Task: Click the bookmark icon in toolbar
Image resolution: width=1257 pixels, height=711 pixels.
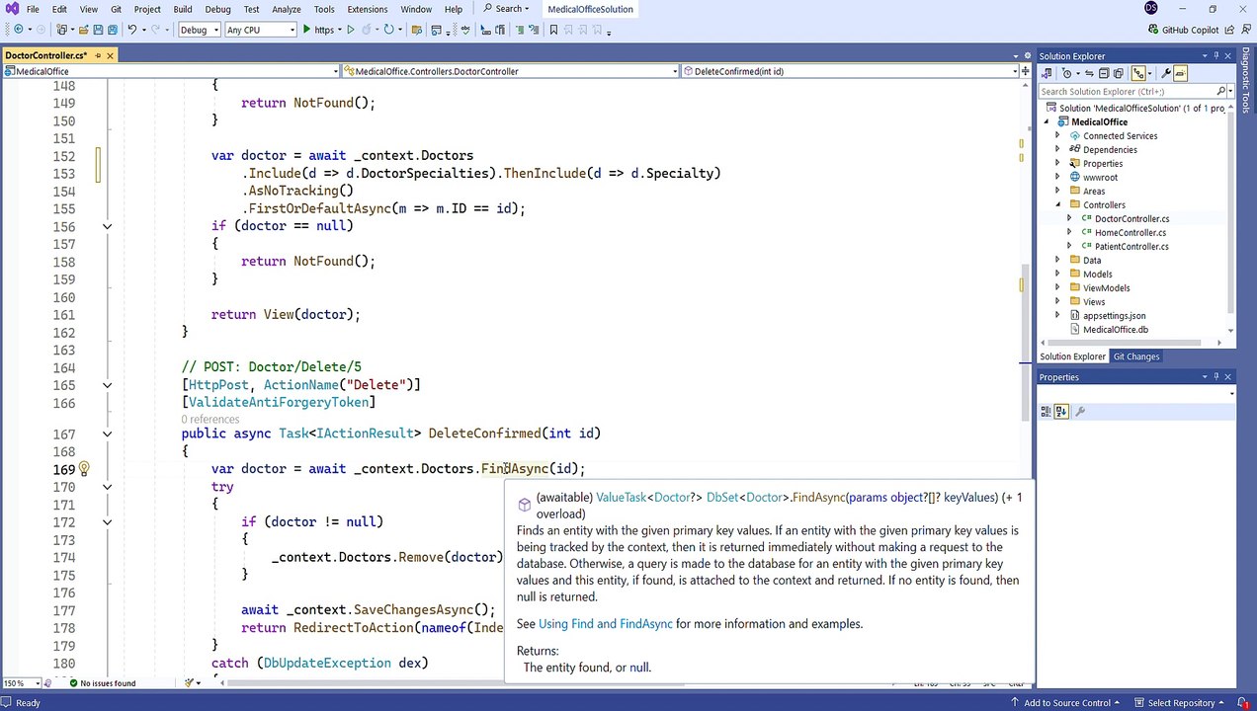Action: tap(553, 30)
